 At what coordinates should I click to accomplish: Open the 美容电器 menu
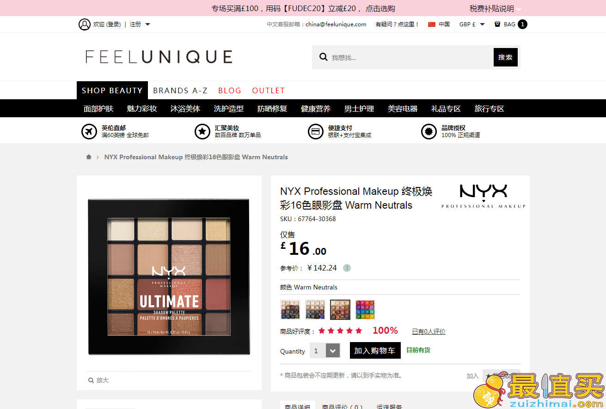pyautogui.click(x=403, y=108)
